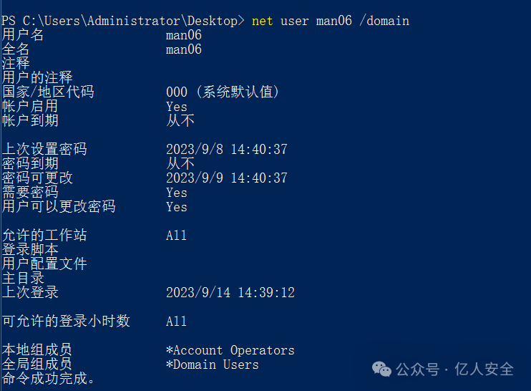Viewport: 531px width, 391px height.
Task: Click the 命令成功完成 status line
Action: (x=49, y=379)
